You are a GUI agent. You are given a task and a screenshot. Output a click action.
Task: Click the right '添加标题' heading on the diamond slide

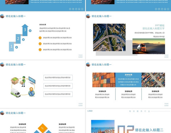click(x=63, y=124)
